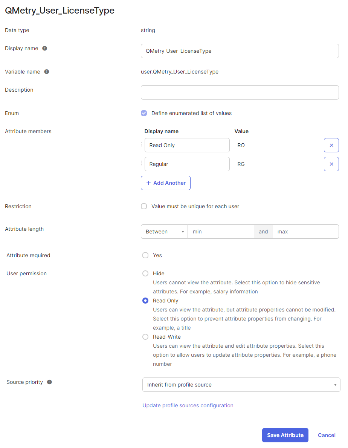Save the attribute changes
This screenshot has width=348, height=448.
(285, 435)
